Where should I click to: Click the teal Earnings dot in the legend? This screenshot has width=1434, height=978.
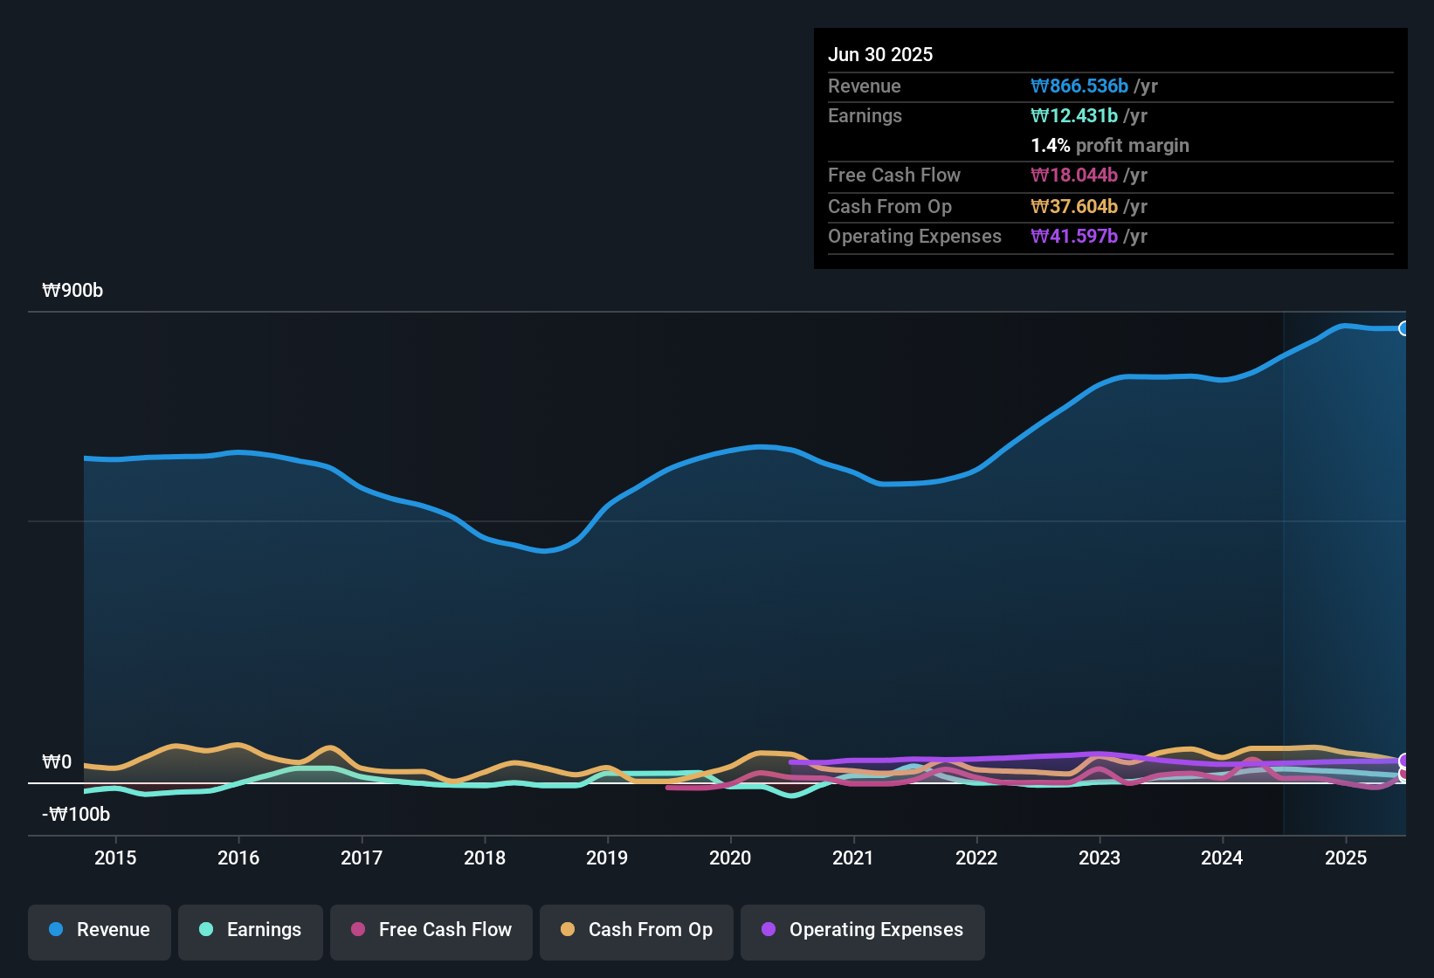tap(206, 930)
